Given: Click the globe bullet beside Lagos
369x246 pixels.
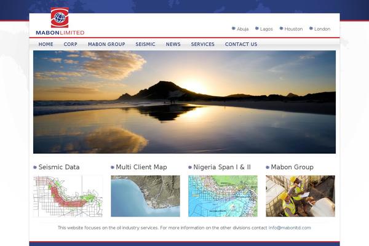Looking at the screenshot, I should [x=257, y=28].
